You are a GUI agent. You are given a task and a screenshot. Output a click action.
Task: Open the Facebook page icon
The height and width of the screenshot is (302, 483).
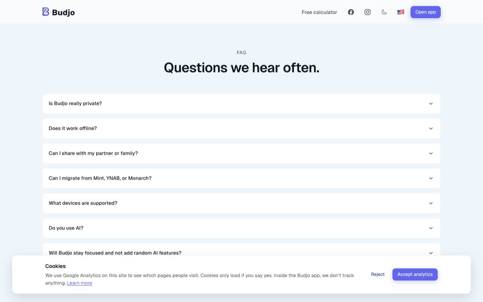(x=351, y=12)
